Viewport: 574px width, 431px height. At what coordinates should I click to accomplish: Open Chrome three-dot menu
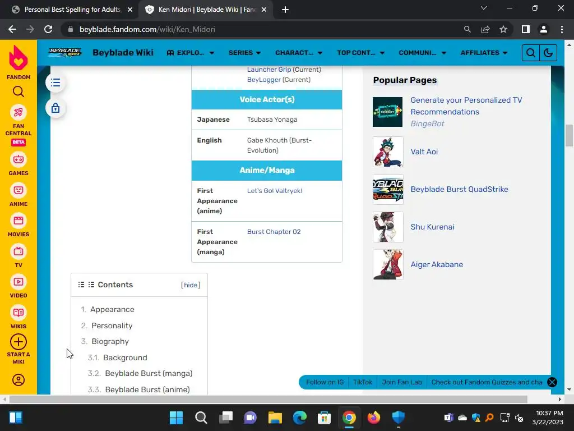(562, 29)
